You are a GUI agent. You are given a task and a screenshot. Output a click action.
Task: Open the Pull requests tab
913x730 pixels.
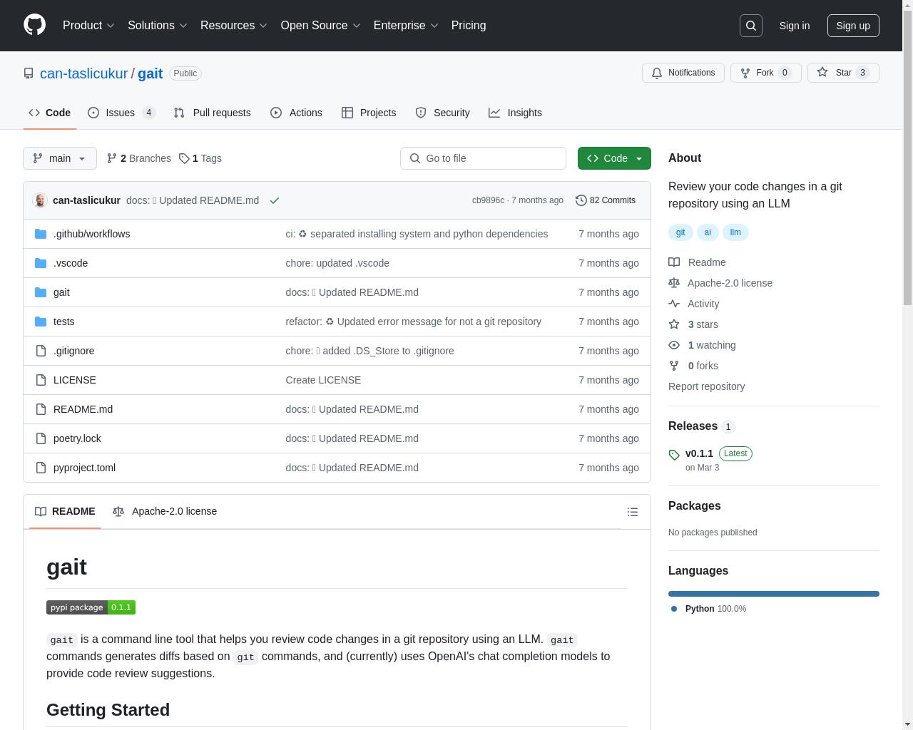pyautogui.click(x=212, y=113)
